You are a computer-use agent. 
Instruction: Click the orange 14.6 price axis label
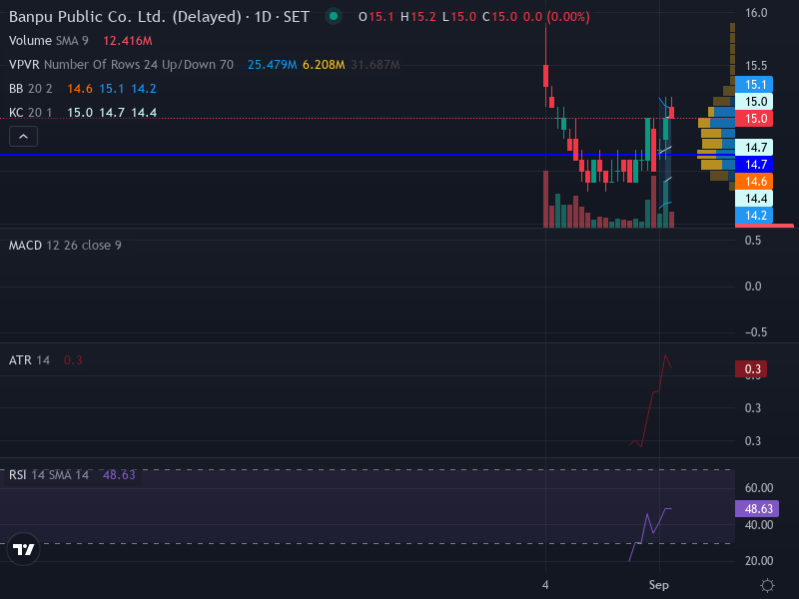pos(754,182)
